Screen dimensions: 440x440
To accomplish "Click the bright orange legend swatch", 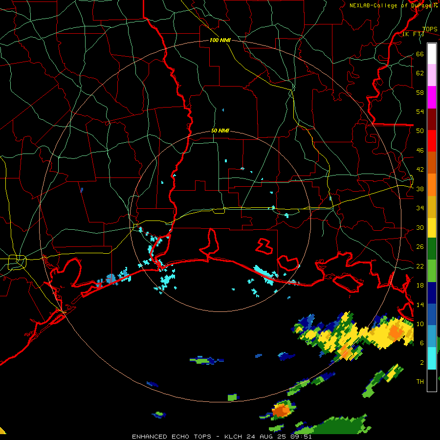I will [x=432, y=185].
